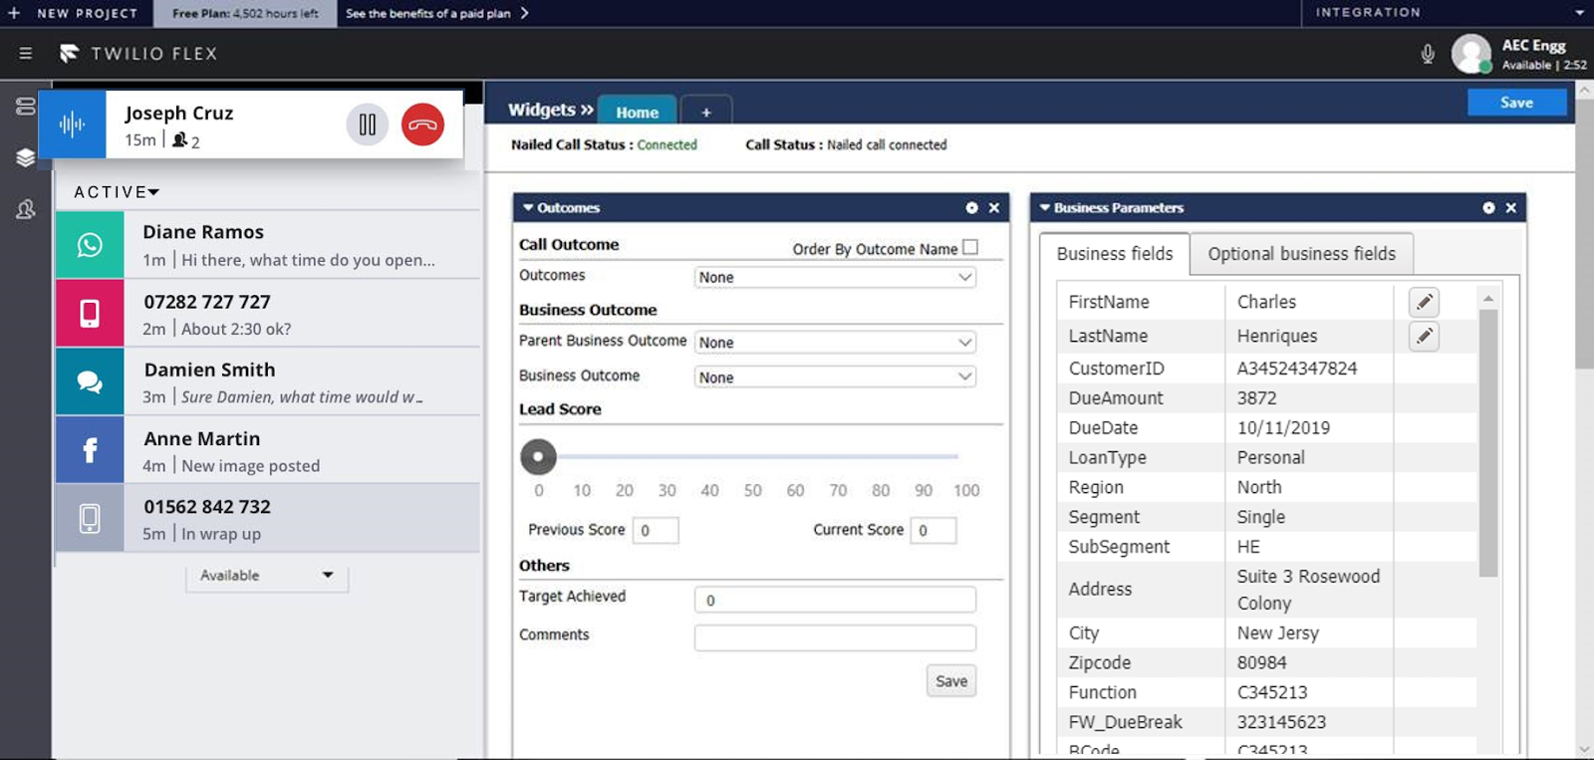Toggle the microphone icon in the header

click(1428, 54)
